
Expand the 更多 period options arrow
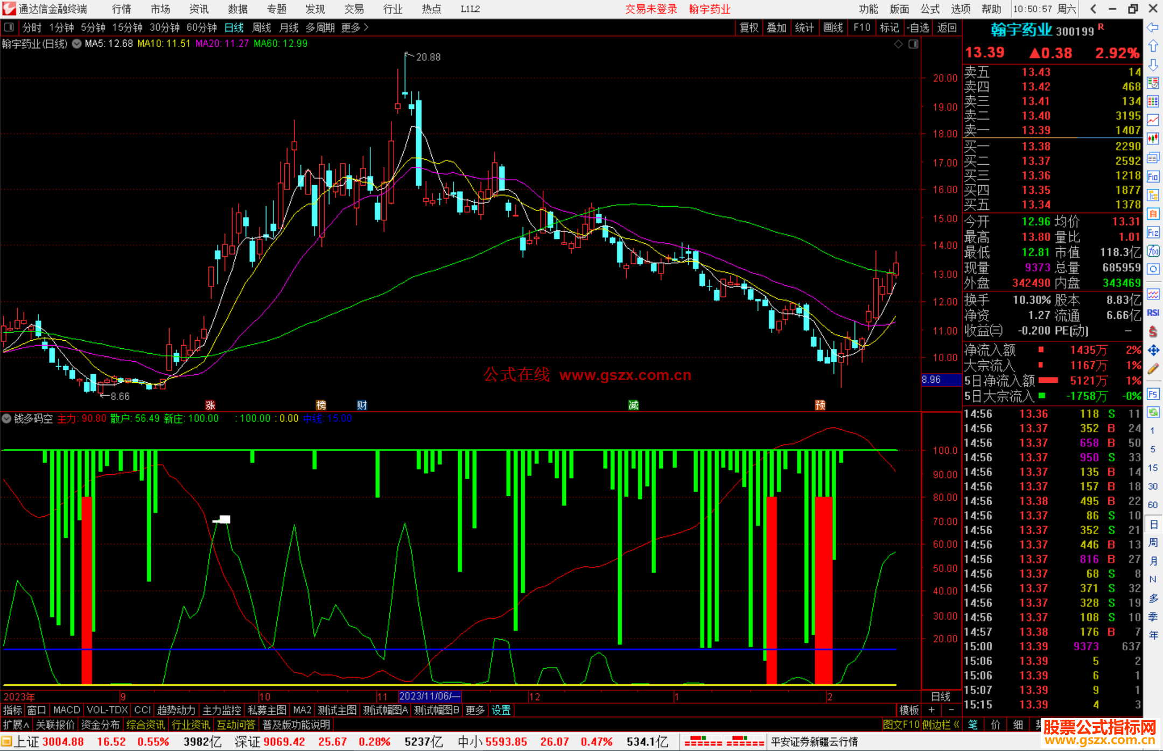click(x=366, y=27)
